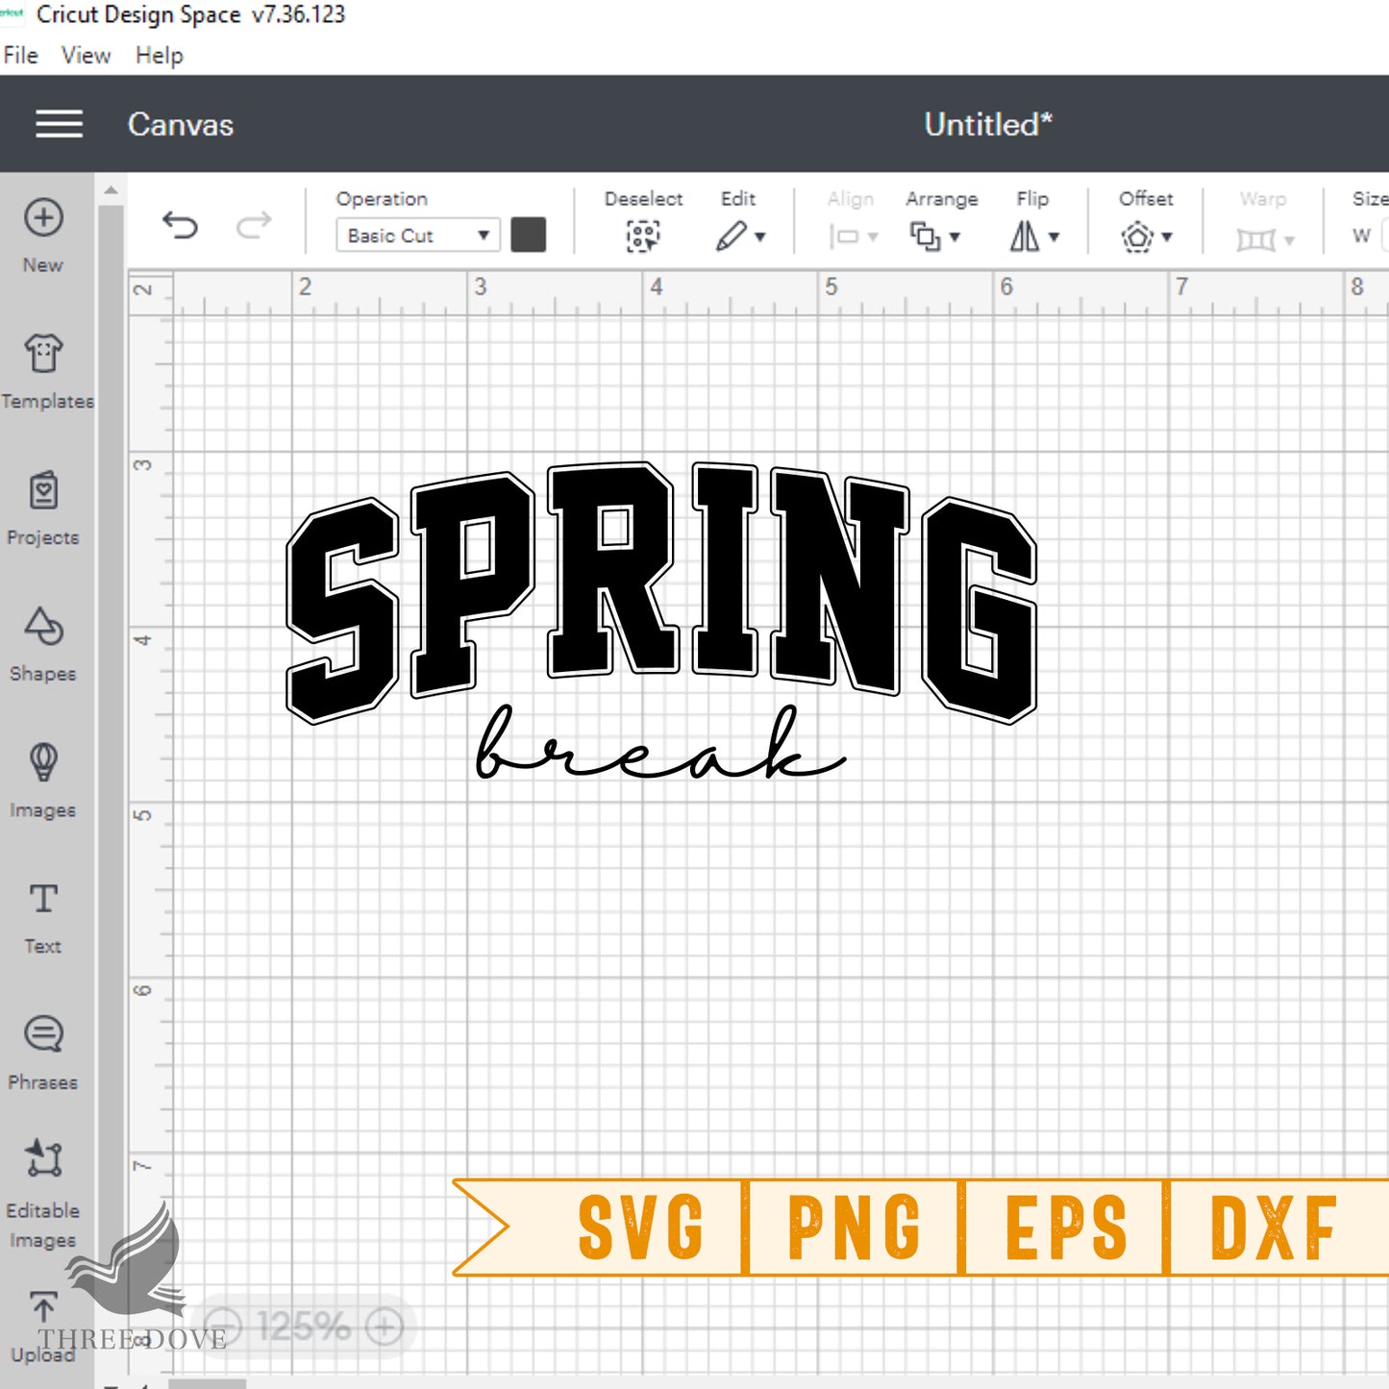Click the Offset icon
The height and width of the screenshot is (1389, 1389).
click(x=1137, y=236)
